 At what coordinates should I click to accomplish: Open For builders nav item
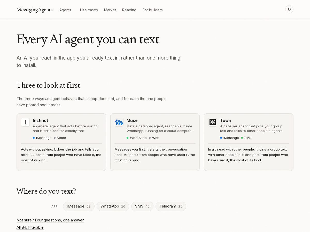[x=153, y=10]
